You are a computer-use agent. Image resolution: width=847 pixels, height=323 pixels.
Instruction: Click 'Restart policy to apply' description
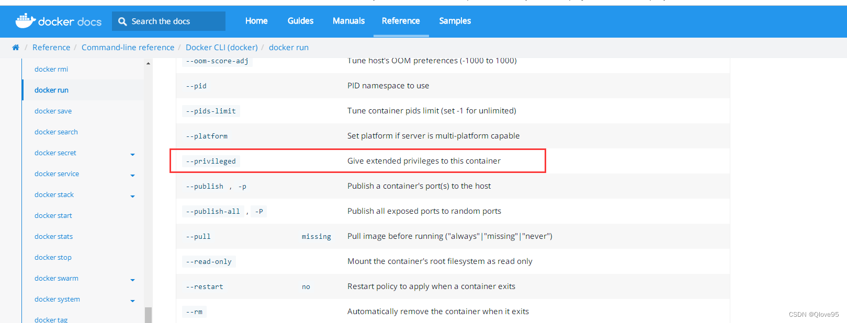[x=431, y=286]
